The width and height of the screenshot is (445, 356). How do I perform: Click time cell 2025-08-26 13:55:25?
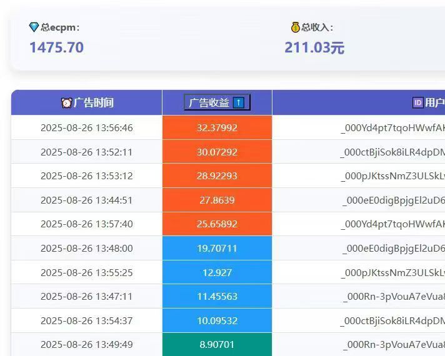[x=86, y=272]
